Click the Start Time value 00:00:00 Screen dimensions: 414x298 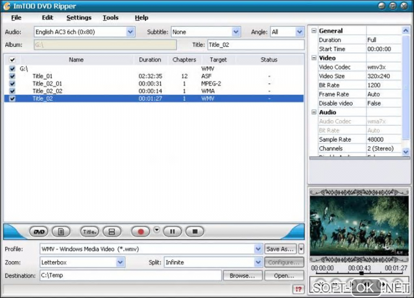click(379, 49)
